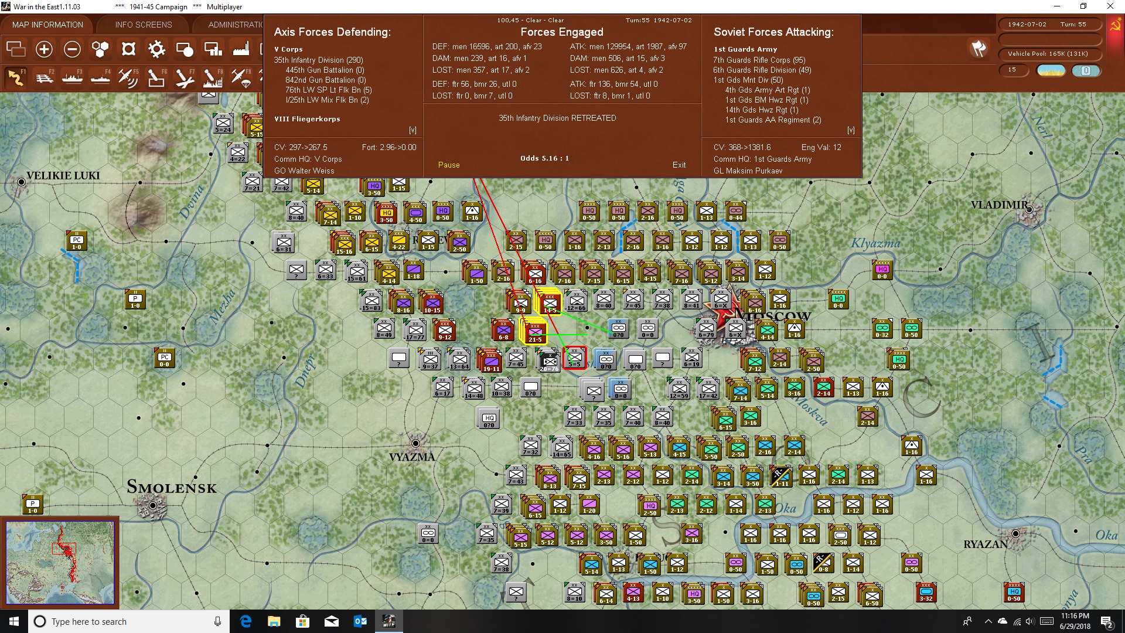Select F1 ground move mode
1125x633 pixels.
[x=16, y=77]
